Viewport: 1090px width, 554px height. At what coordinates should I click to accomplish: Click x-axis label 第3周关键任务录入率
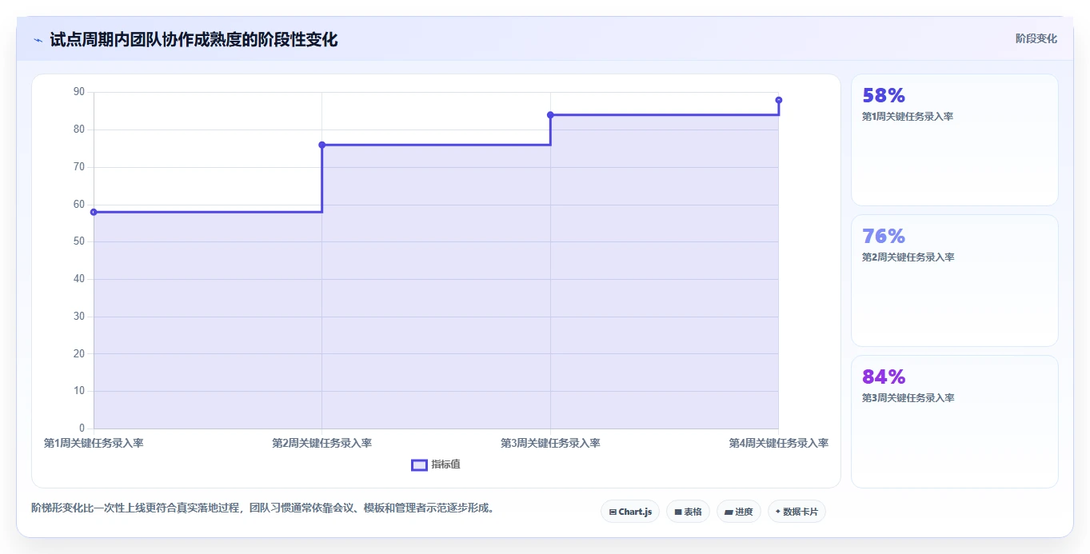(x=550, y=443)
